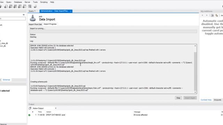Click the 'Creating schema picb' log line

click(39, 82)
